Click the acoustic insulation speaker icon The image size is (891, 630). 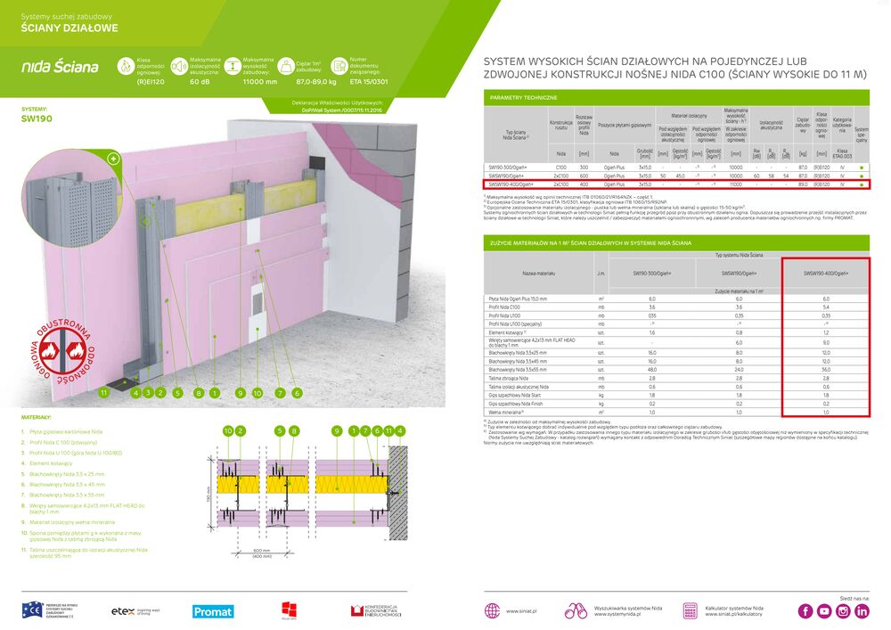point(178,66)
